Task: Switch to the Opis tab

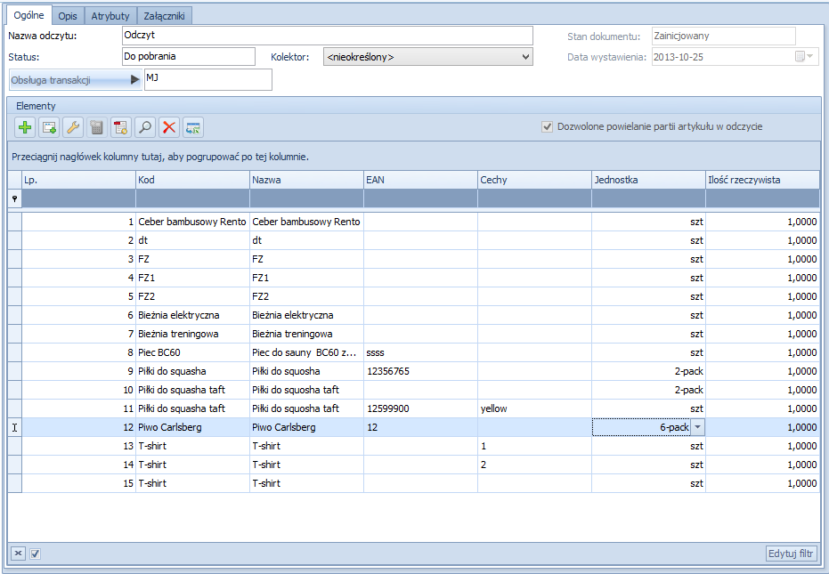Action: pos(68,16)
